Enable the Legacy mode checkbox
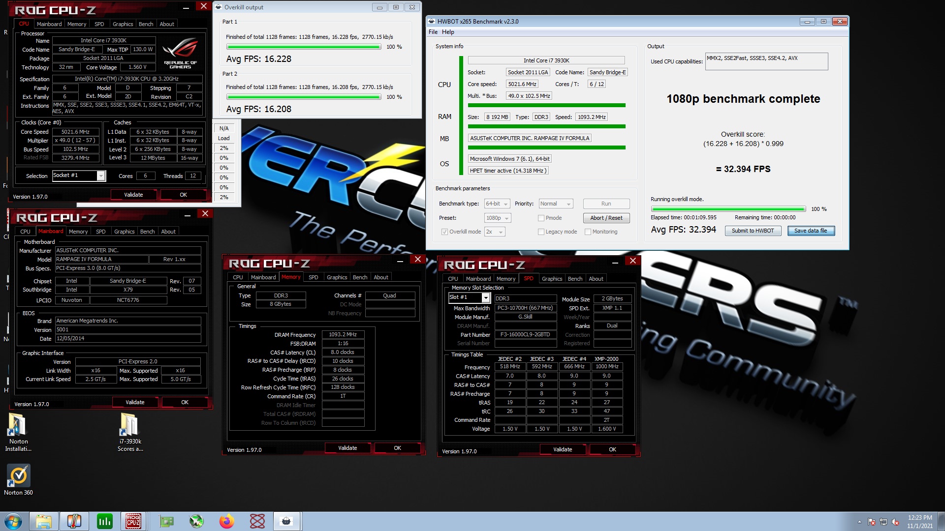945x531 pixels. [x=541, y=232]
